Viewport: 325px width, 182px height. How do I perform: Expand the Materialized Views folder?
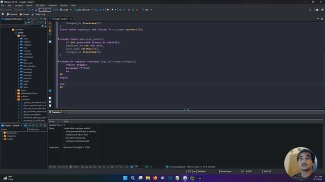tap(16, 93)
